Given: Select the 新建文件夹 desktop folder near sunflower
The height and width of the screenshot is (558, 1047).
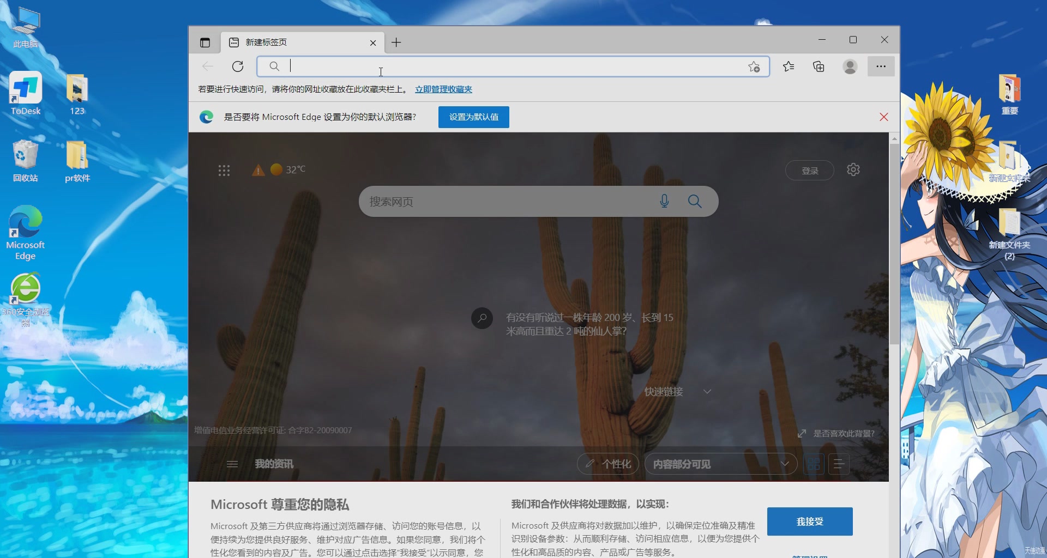Looking at the screenshot, I should click(1009, 161).
